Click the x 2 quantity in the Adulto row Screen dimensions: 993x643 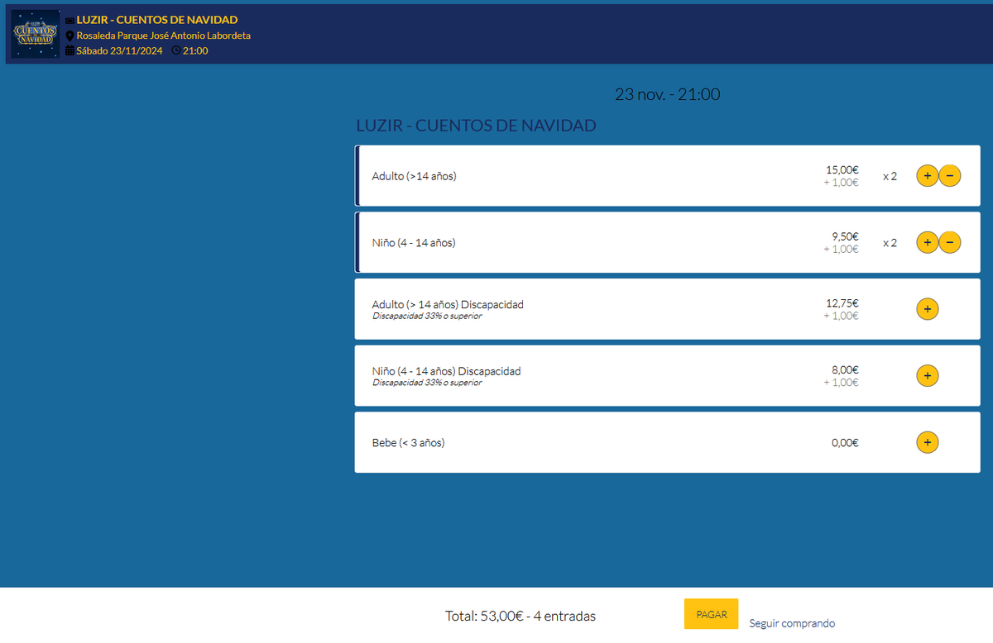[x=890, y=176]
